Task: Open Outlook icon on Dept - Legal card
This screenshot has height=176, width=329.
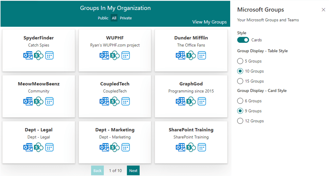Action: pyautogui.click(x=28, y=147)
